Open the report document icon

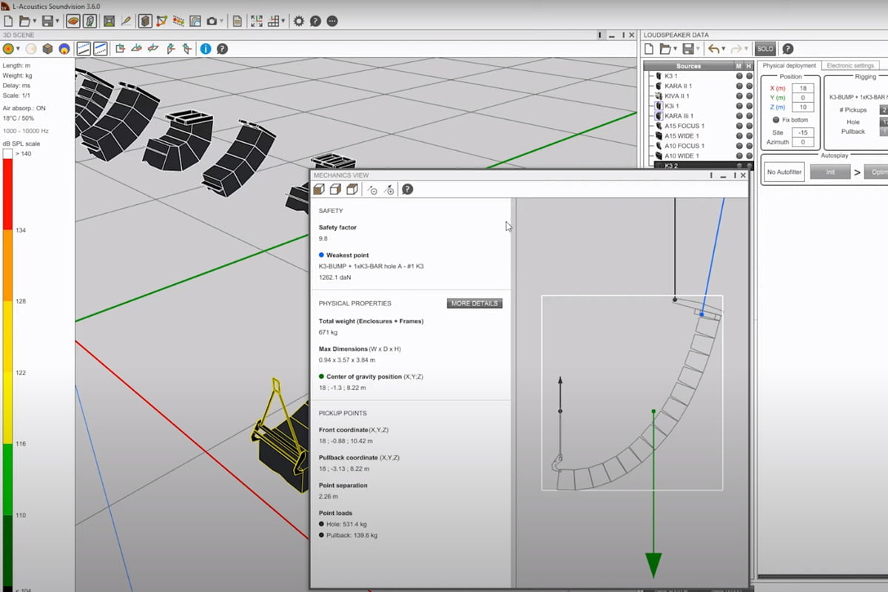pyautogui.click(x=236, y=21)
